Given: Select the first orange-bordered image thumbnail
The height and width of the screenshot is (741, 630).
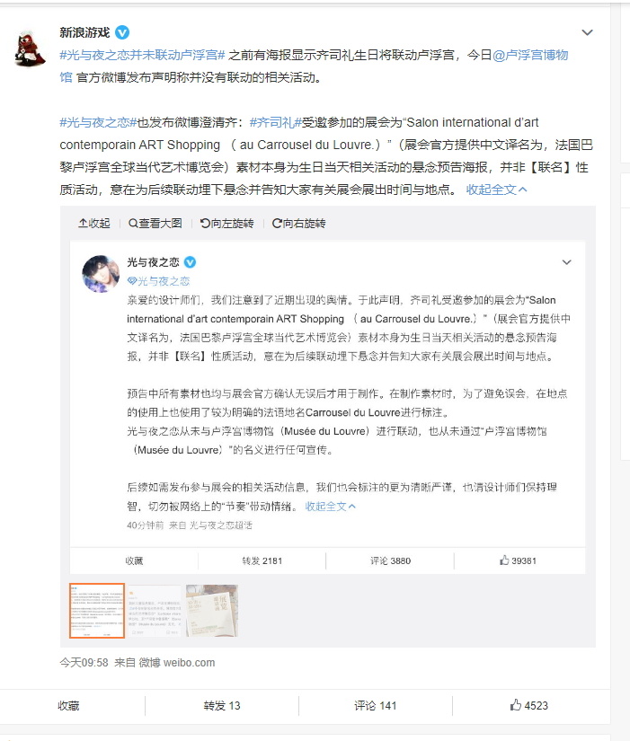Looking at the screenshot, I should (x=97, y=611).
